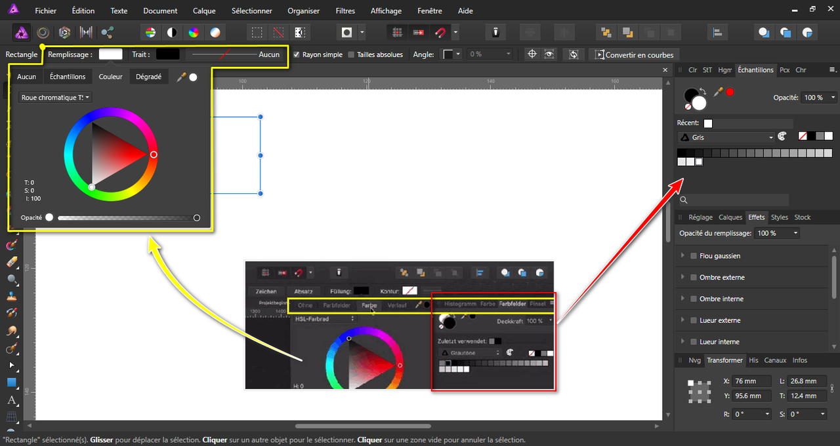
Task: Select the blue Rectangle shape tool
Action: click(x=12, y=382)
